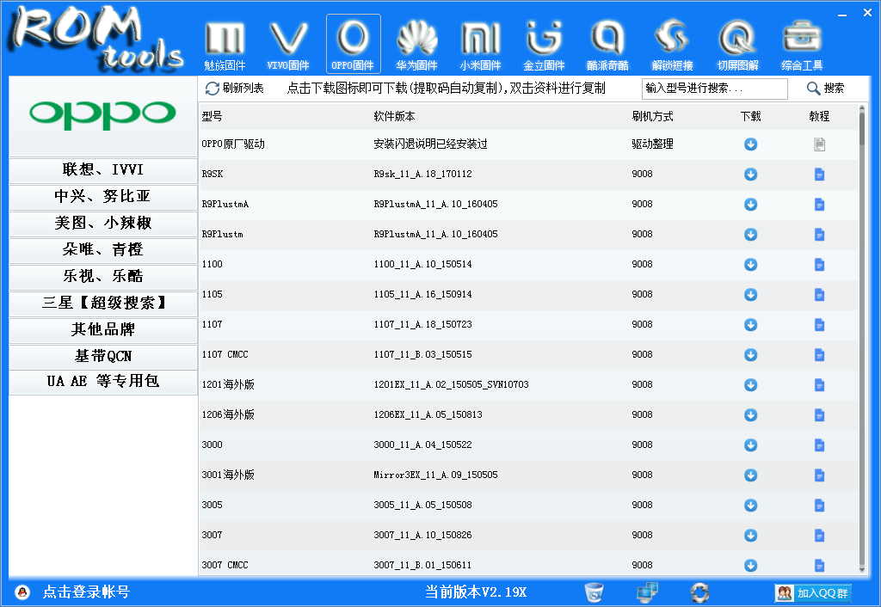Download the 1201海外版 firmware
The width and height of the screenshot is (881, 607).
[750, 384]
